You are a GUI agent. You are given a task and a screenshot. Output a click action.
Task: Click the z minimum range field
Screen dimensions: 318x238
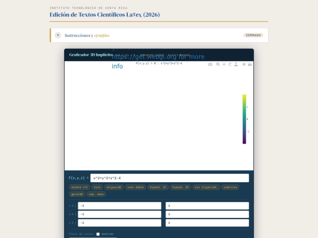point(120,223)
